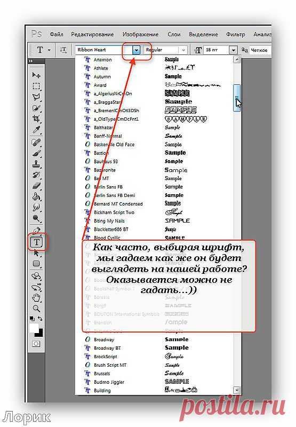
Task: Click the font list scroll down arrow
Action: 237,390
